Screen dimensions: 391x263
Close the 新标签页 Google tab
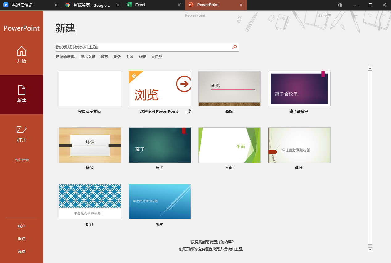pos(118,5)
